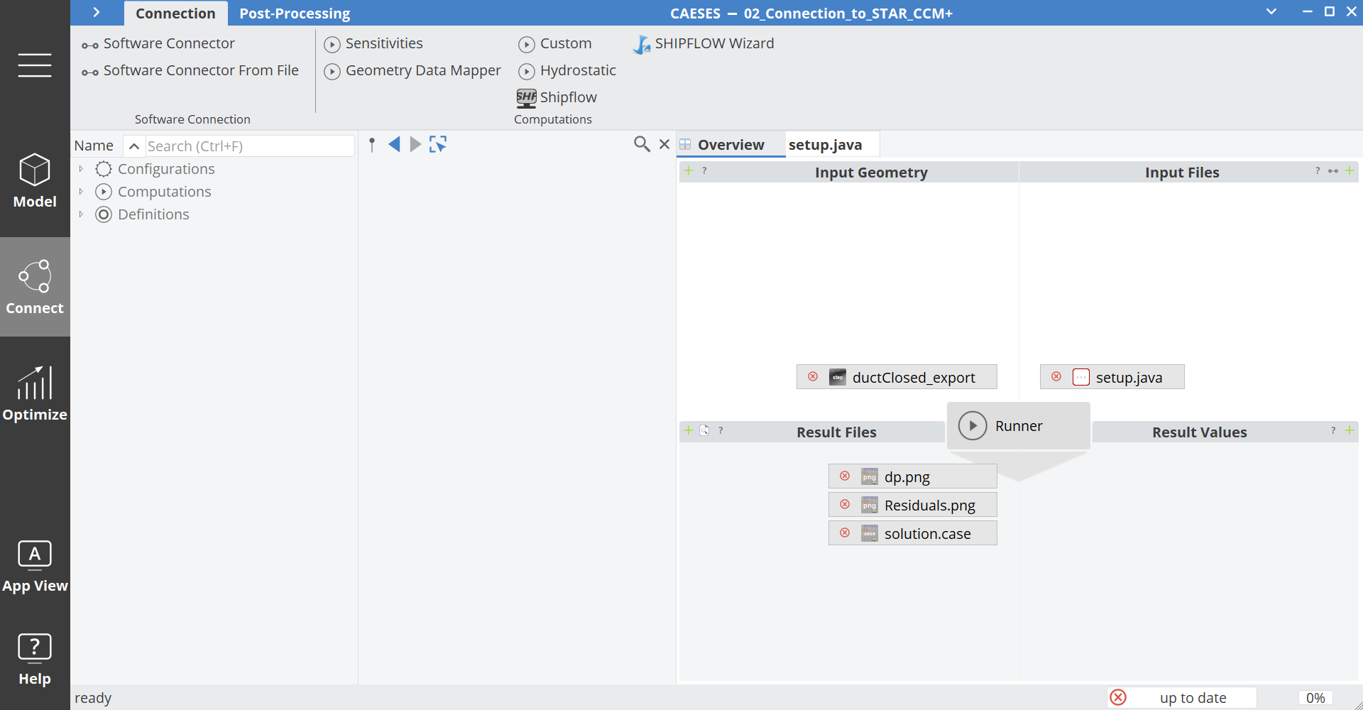Expand the Configurations tree node
Image resolution: width=1363 pixels, height=710 pixels.
[x=81, y=169]
